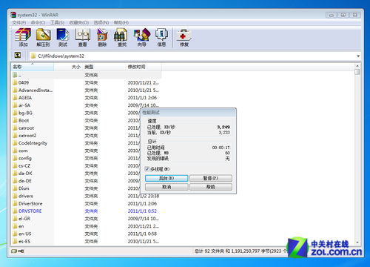Viewport: 370px width, 267px height.
Task: Click the Test (测试) toolbar icon
Action: pyautogui.click(x=63, y=37)
